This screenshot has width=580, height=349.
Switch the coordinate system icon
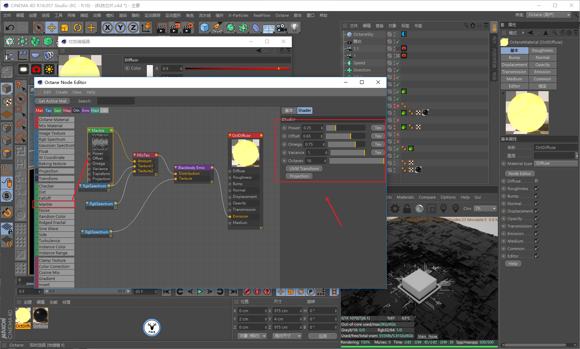[146, 28]
